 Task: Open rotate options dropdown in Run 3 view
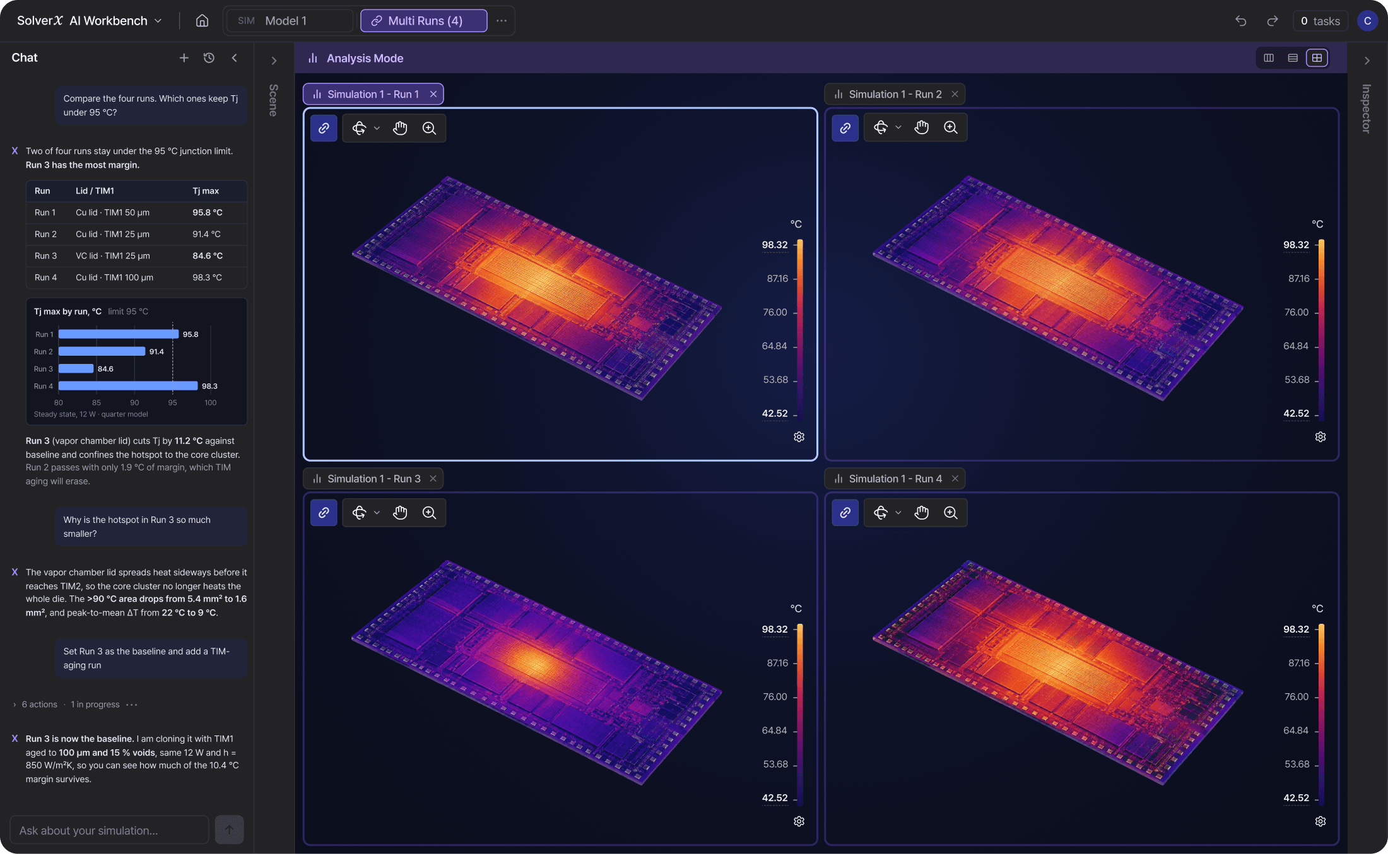(x=377, y=513)
